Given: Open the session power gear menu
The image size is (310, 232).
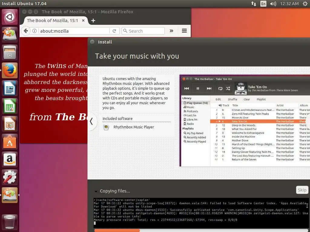Looking at the screenshot, I should (x=305, y=4).
